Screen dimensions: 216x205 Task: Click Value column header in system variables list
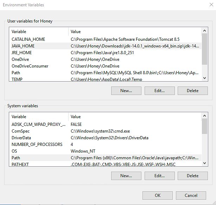point(135,117)
